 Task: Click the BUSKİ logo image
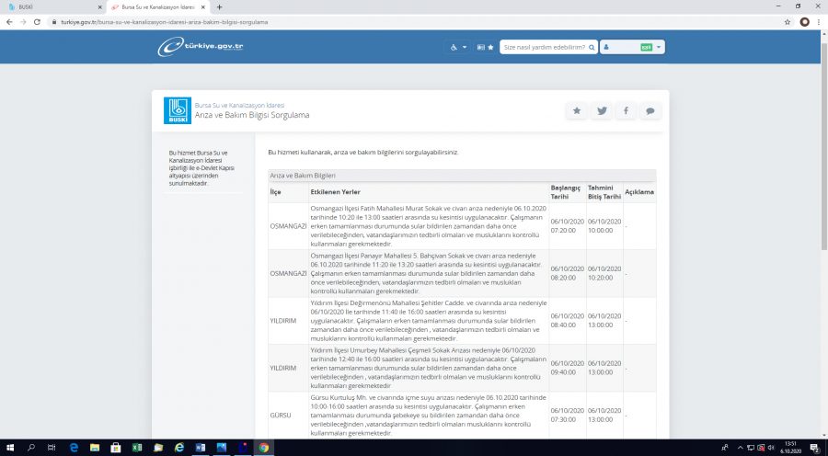point(178,110)
